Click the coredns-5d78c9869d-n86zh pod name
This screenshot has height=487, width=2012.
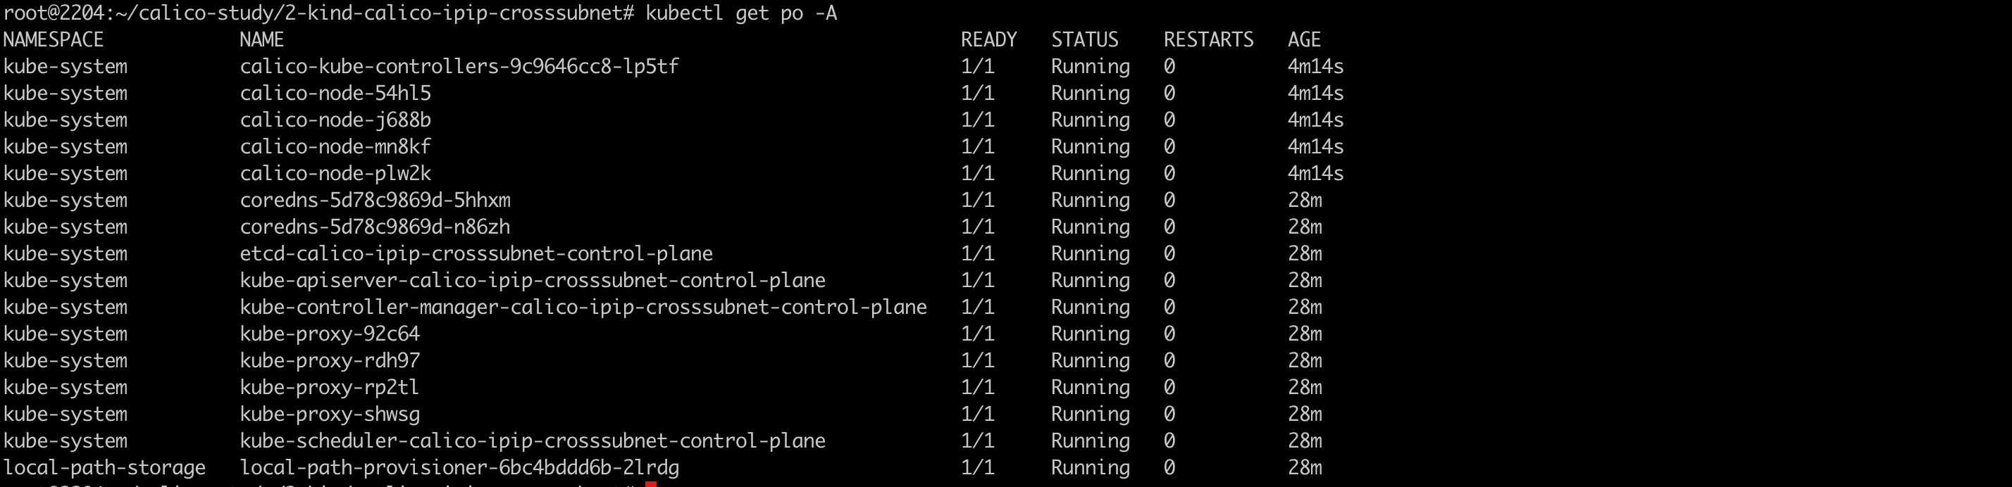pos(375,227)
